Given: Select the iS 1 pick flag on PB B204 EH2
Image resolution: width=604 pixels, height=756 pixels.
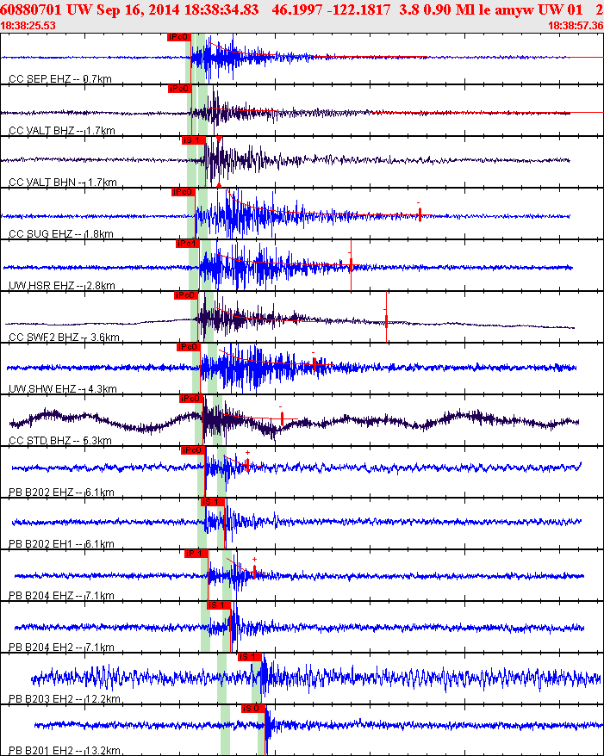Looking at the screenshot, I should click(x=219, y=604).
